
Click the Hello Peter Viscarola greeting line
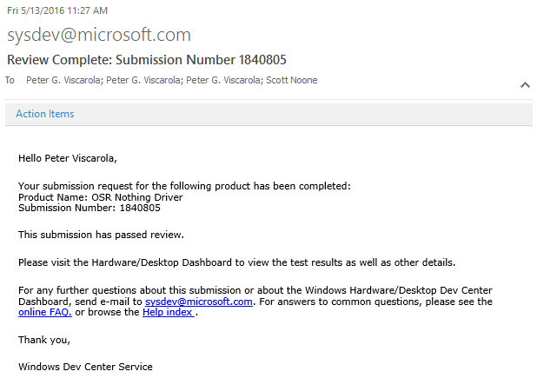[68, 158]
